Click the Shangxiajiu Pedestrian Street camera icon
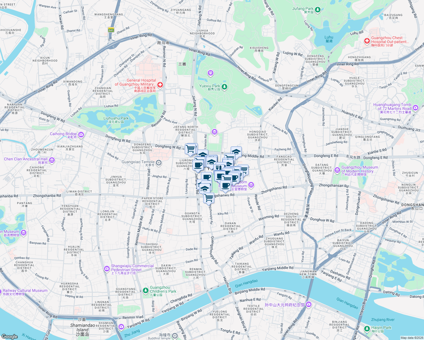424x340 pixels. click(x=107, y=268)
